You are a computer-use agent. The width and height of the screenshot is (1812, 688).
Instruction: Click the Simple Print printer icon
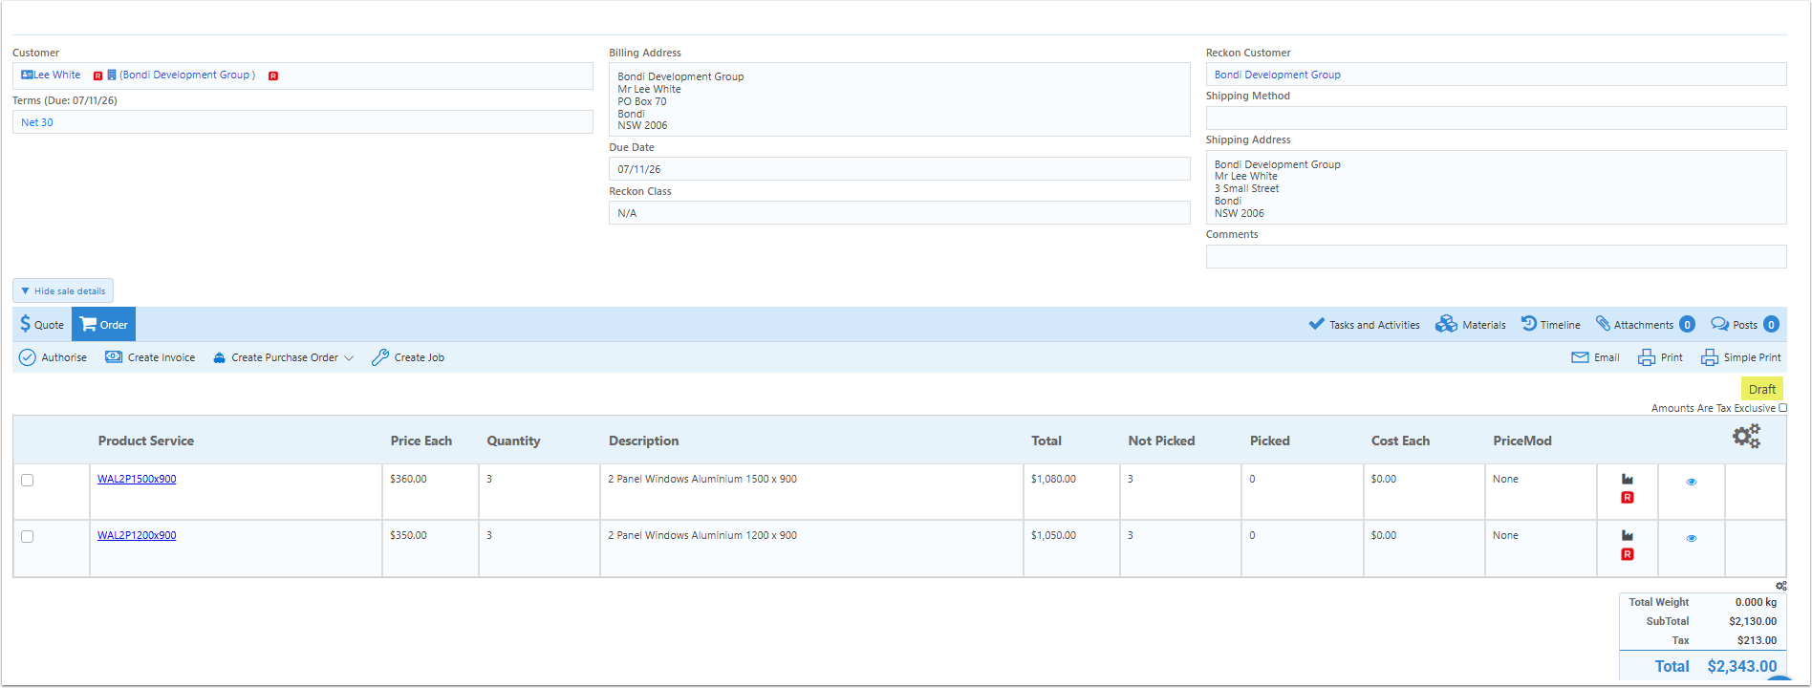1710,357
